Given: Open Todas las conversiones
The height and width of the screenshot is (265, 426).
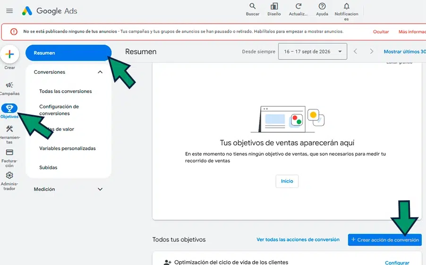Looking at the screenshot, I should click(x=66, y=91).
